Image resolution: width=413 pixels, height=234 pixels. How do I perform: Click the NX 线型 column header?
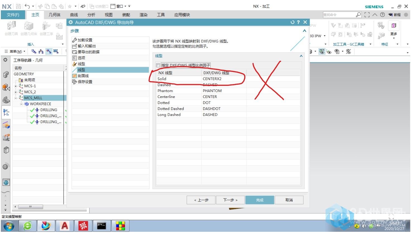(x=179, y=73)
